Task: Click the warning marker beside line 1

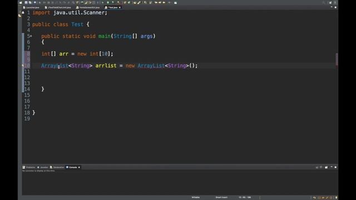Action: pyautogui.click(x=23, y=12)
